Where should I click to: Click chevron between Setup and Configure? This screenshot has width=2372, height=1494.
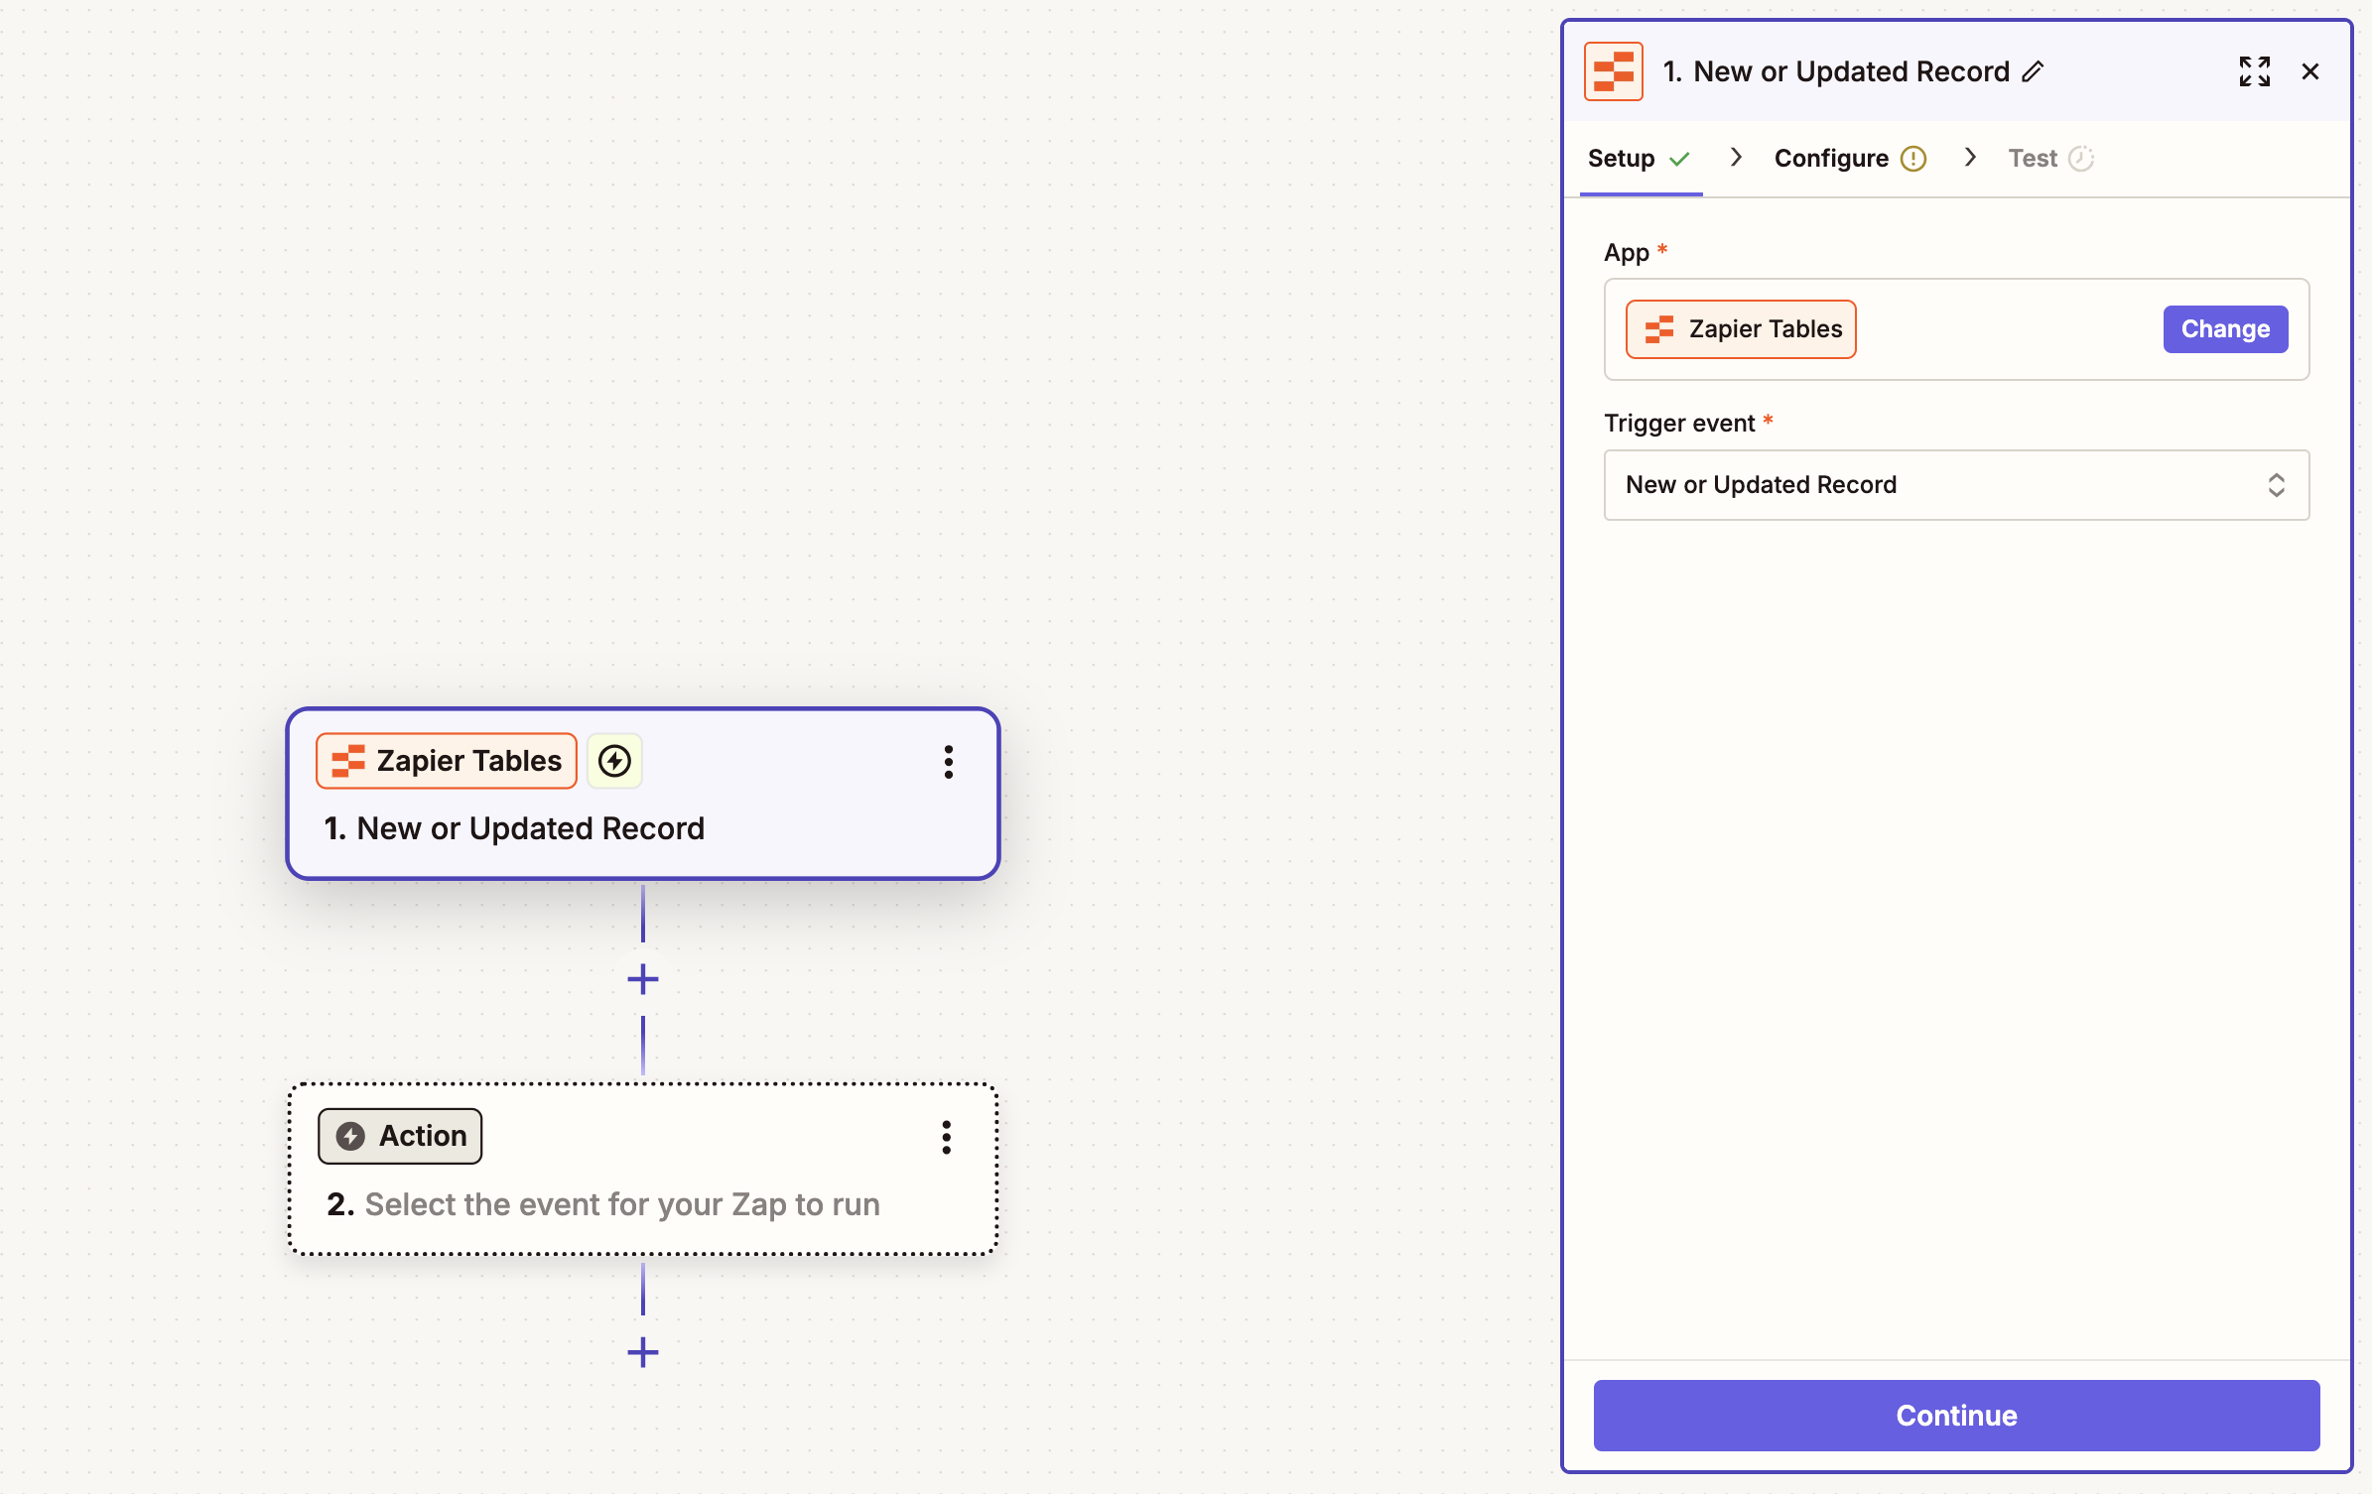pos(1736,157)
